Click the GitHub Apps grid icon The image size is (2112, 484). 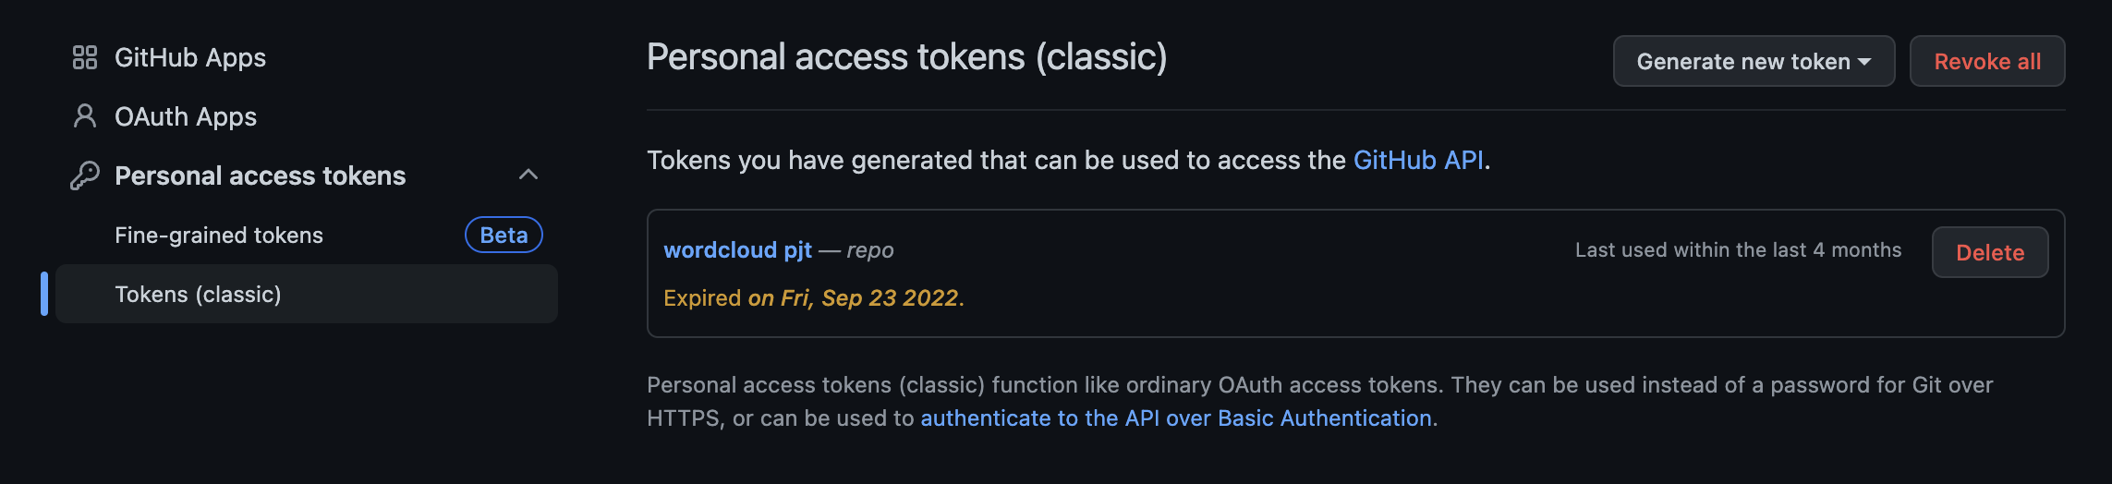[84, 57]
